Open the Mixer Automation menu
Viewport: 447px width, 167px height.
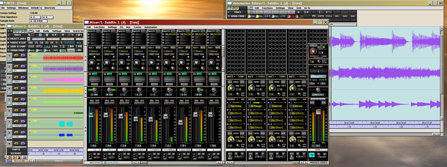click(x=151, y=27)
